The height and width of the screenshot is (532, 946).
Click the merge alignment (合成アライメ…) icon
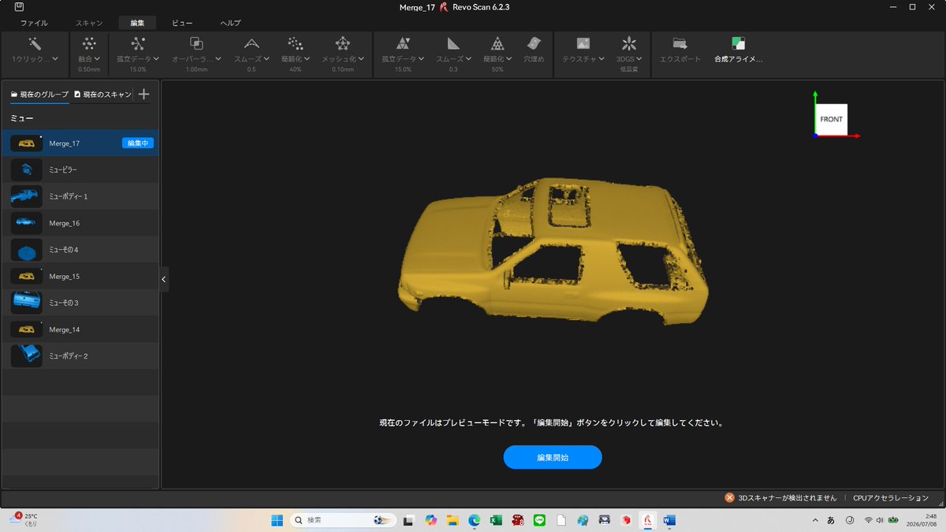point(739,43)
